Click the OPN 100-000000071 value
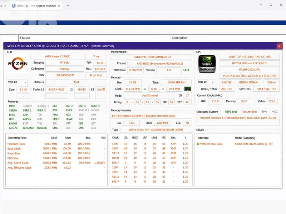The height and width of the screenshot is (214, 286). click(65, 75)
